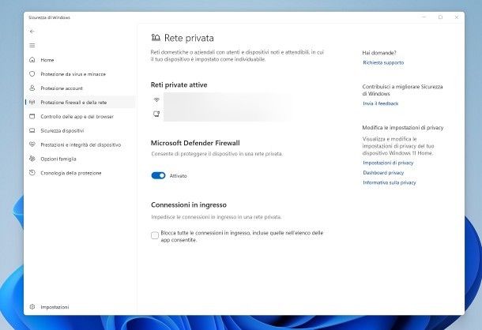Click the Rete privata header icon
This screenshot has width=482, height=330.
[x=156, y=37]
